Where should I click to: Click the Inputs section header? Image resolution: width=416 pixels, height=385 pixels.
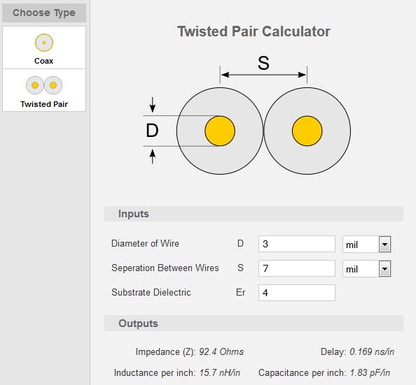click(x=254, y=214)
